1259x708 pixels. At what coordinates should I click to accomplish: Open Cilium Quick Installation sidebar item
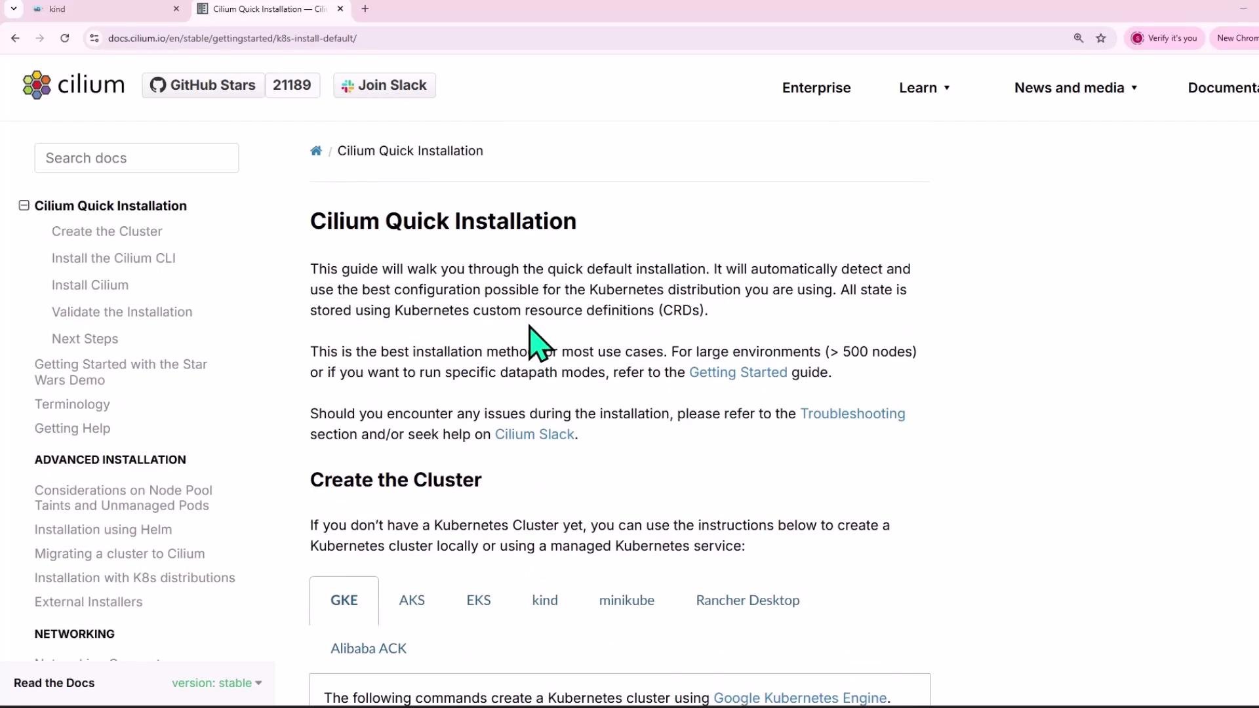click(110, 206)
